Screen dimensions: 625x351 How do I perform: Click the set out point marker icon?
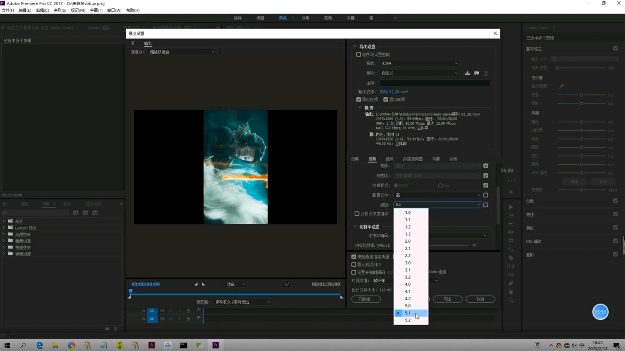[x=203, y=284]
